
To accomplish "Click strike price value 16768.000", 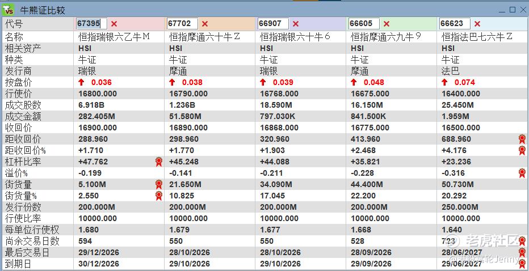I will [279, 94].
